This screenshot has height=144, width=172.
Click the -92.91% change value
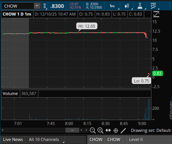(x=75, y=8)
